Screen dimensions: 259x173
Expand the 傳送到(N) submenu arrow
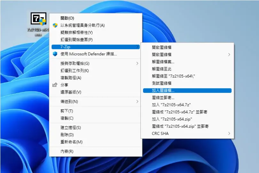pos(137,102)
